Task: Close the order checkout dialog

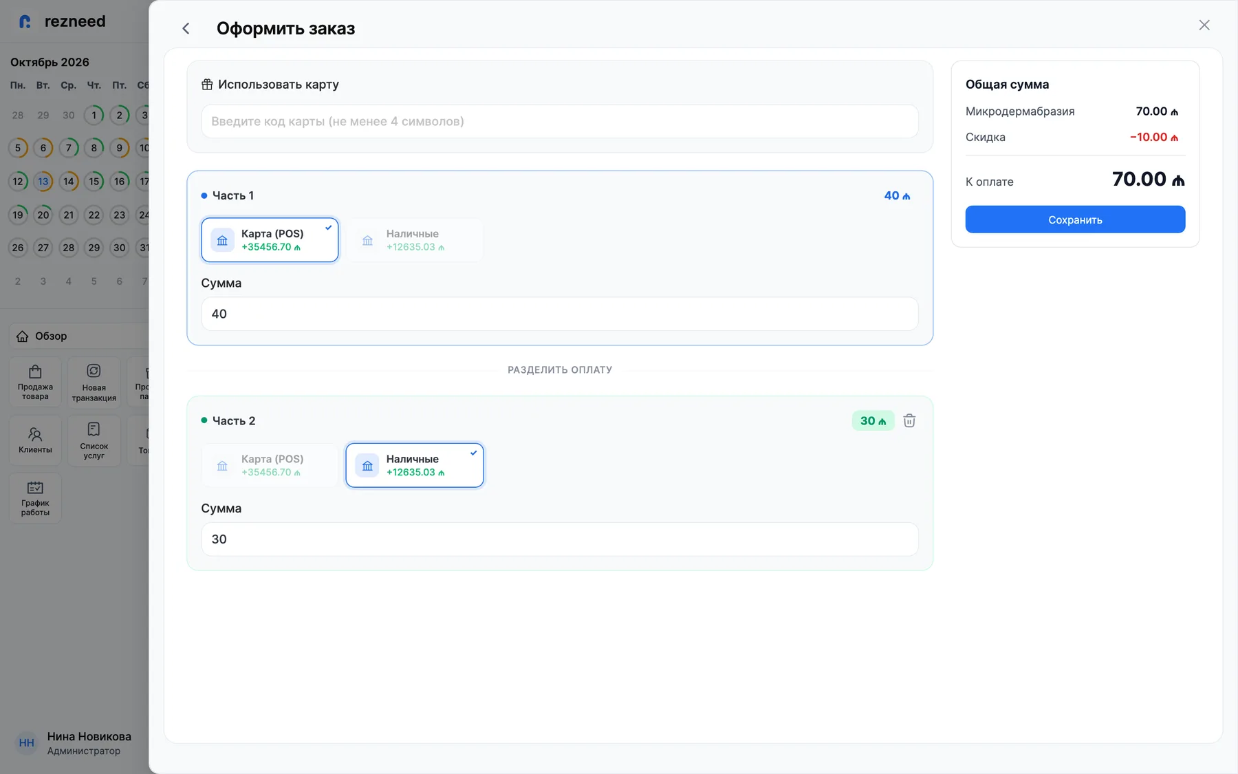Action: (x=1204, y=25)
